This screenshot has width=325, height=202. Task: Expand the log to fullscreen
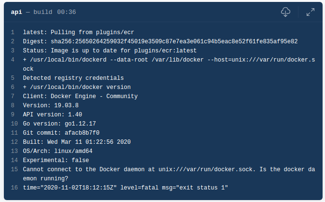point(311,13)
